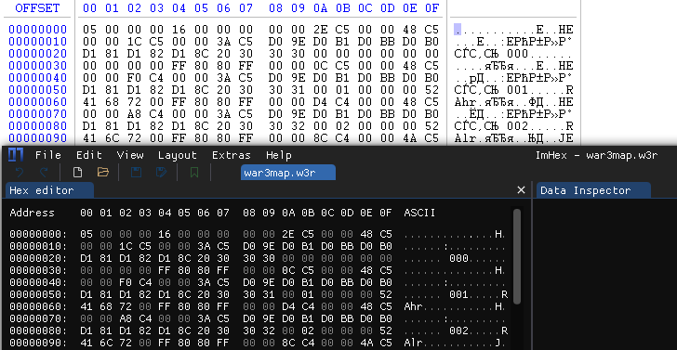Click the Redo arrow in ImHex toolbar
The image size is (677, 350).
coord(44,173)
